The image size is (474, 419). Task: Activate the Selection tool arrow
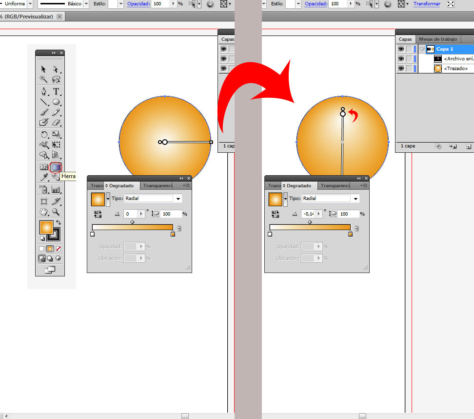42,70
